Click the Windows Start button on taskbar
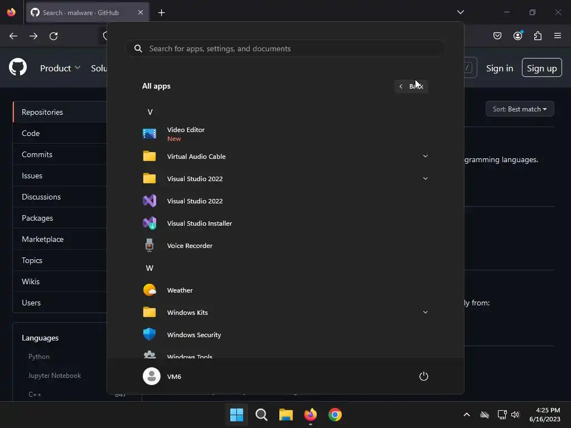The image size is (571, 428). pyautogui.click(x=236, y=415)
